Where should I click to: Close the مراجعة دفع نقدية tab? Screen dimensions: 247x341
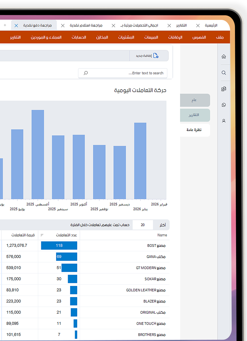pos(16,25)
